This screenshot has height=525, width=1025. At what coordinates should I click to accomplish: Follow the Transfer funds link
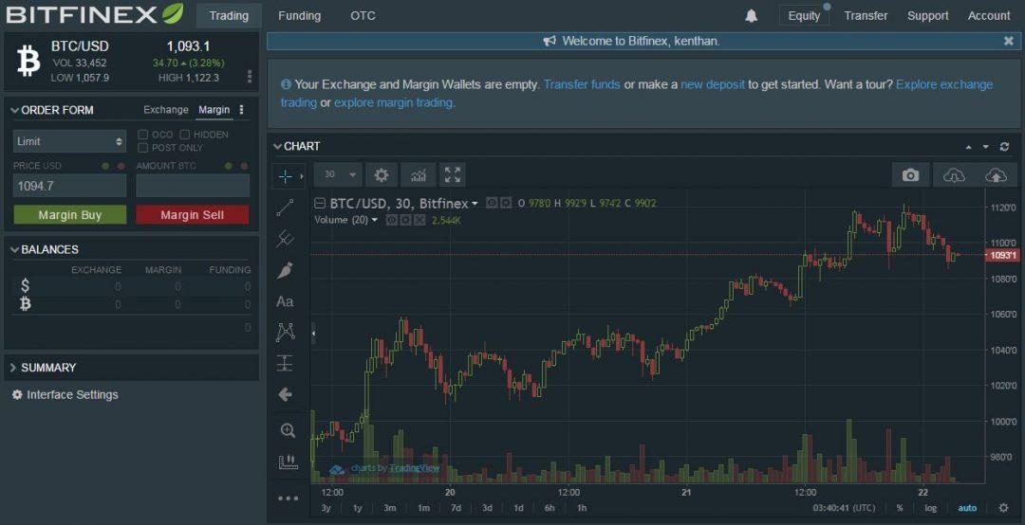pos(582,84)
